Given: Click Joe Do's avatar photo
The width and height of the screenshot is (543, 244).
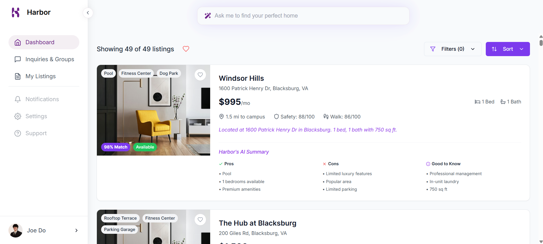Looking at the screenshot, I should (16, 230).
